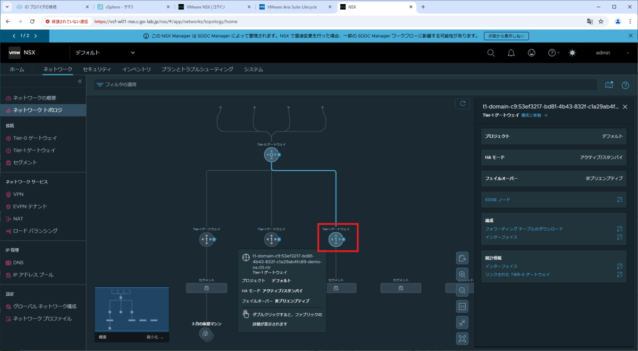Select the ネットワーク tab
The width and height of the screenshot is (638, 351).
[57, 70]
